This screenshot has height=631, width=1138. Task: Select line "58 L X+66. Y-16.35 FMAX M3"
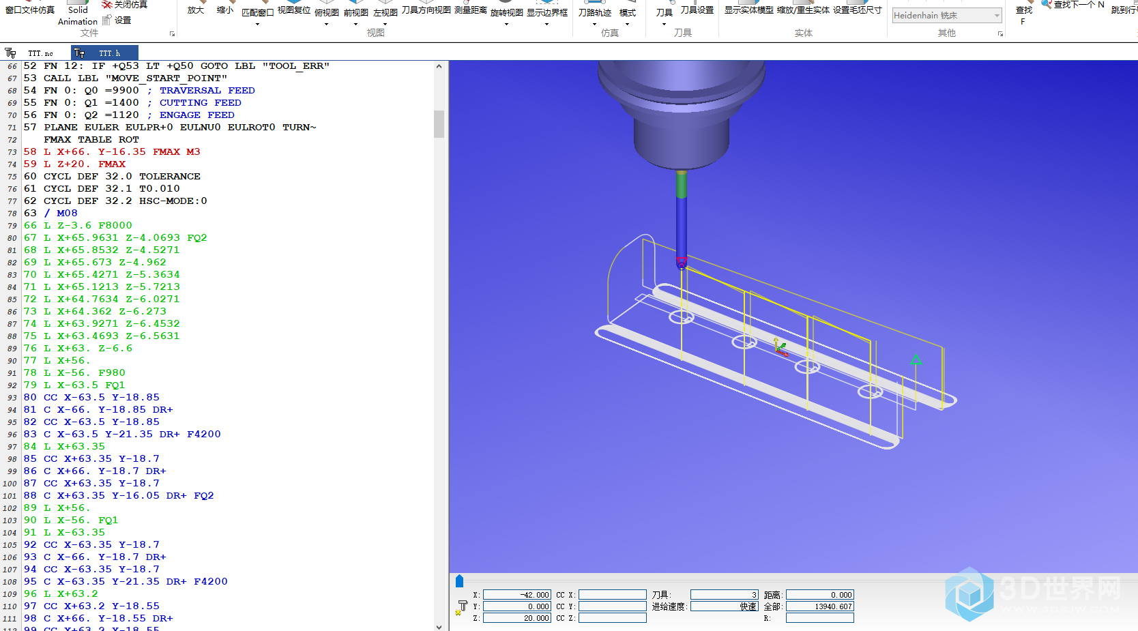(112, 151)
